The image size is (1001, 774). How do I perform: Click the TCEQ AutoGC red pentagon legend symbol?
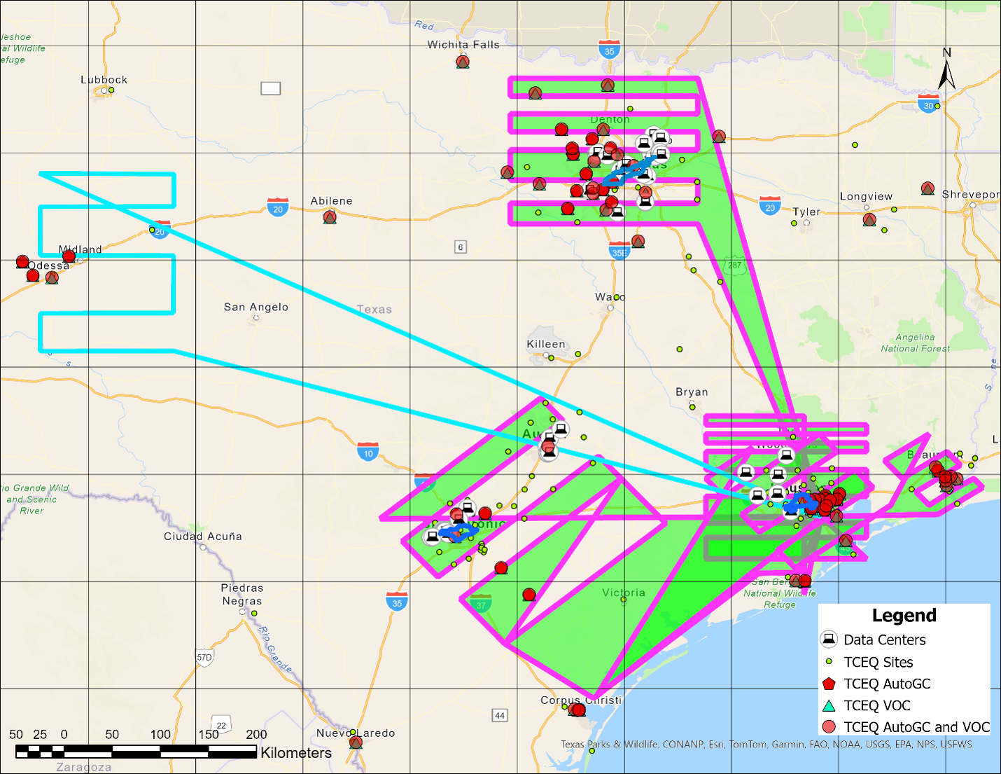tap(829, 684)
